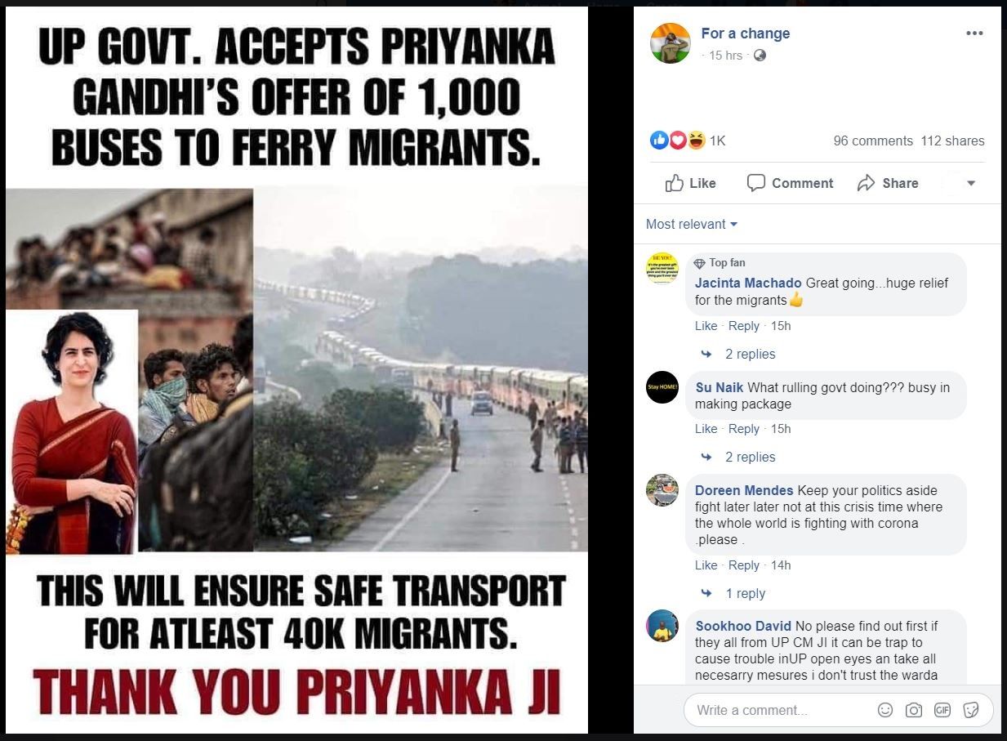Click the Write a comment input field

[776, 710]
